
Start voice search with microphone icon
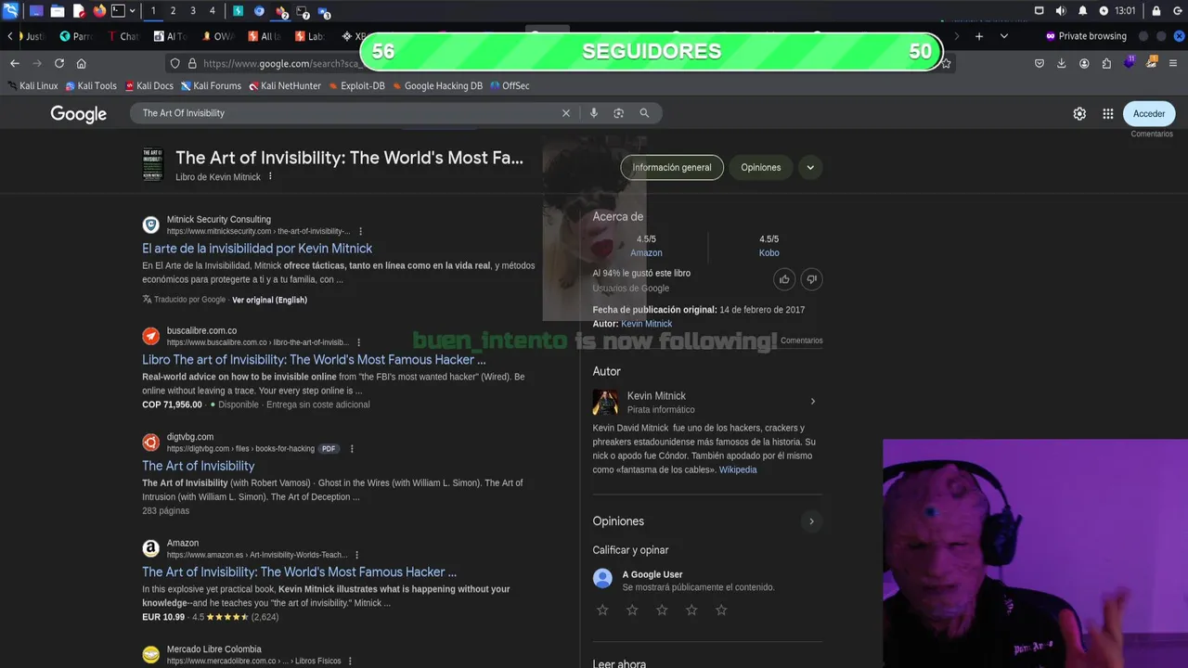coord(594,113)
